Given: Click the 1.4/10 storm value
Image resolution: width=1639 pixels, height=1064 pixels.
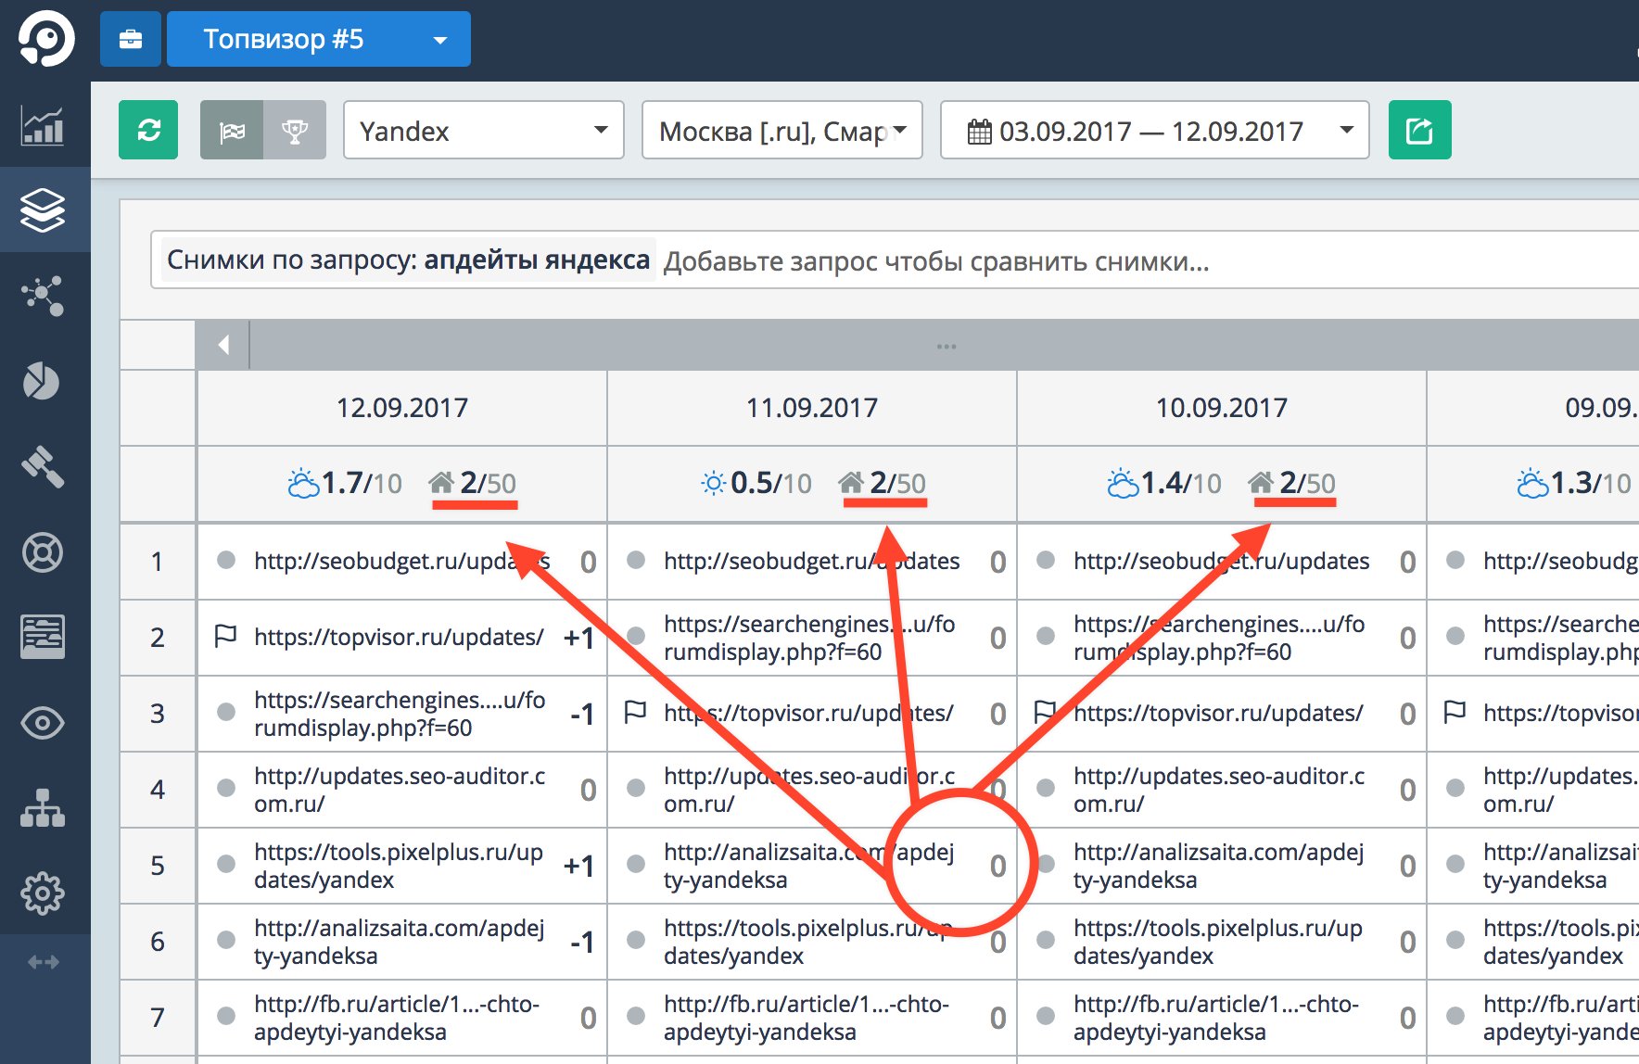Looking at the screenshot, I should [x=1181, y=483].
